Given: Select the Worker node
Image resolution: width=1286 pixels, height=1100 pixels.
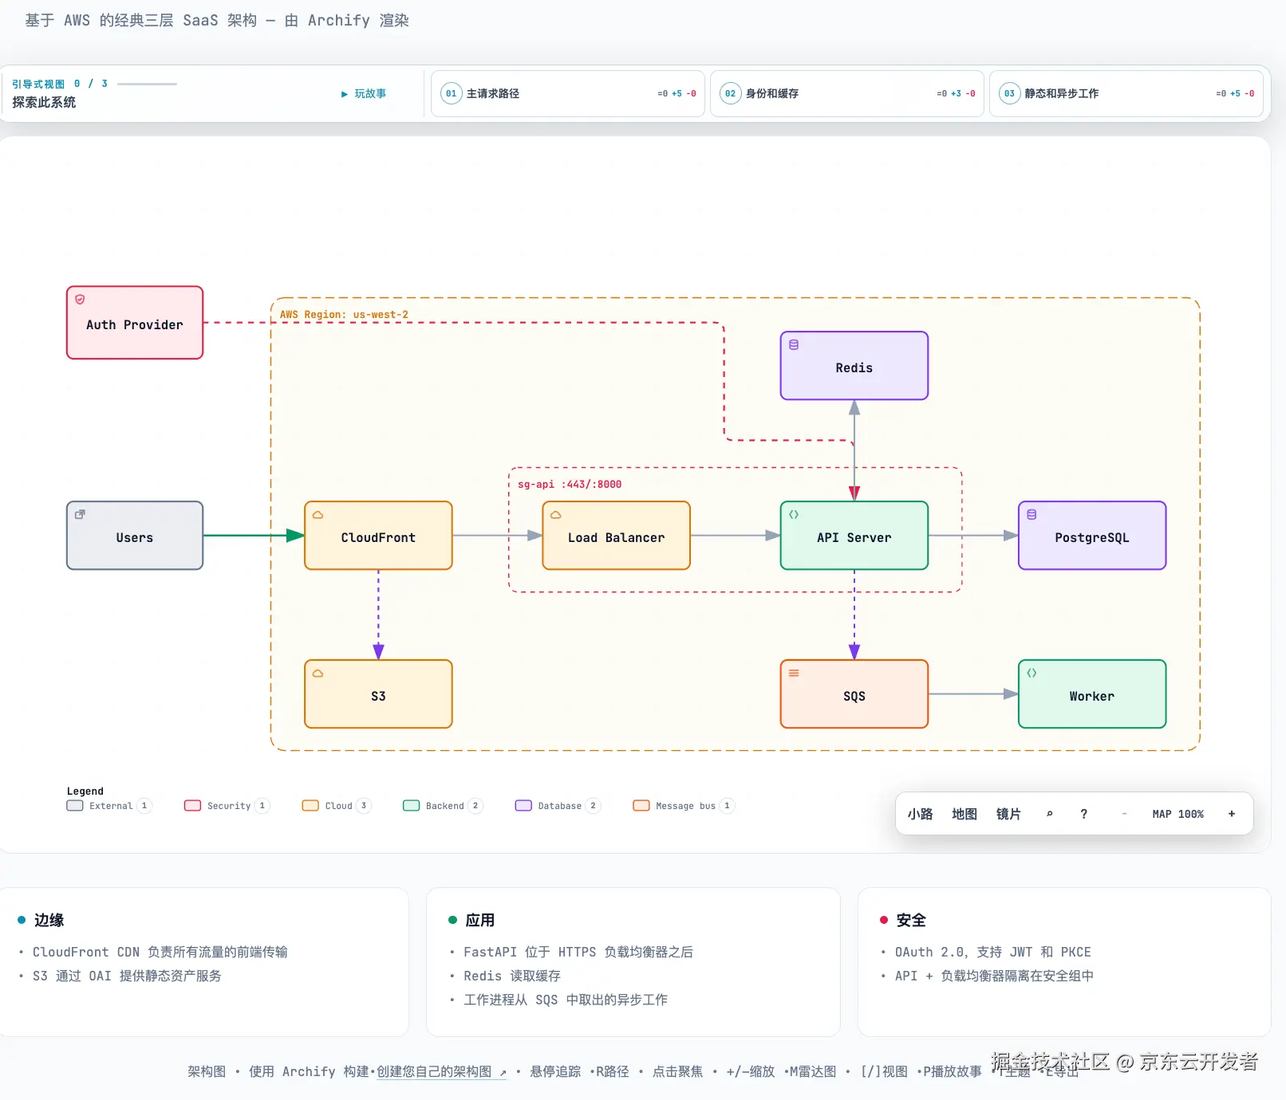Looking at the screenshot, I should click(x=1092, y=694).
